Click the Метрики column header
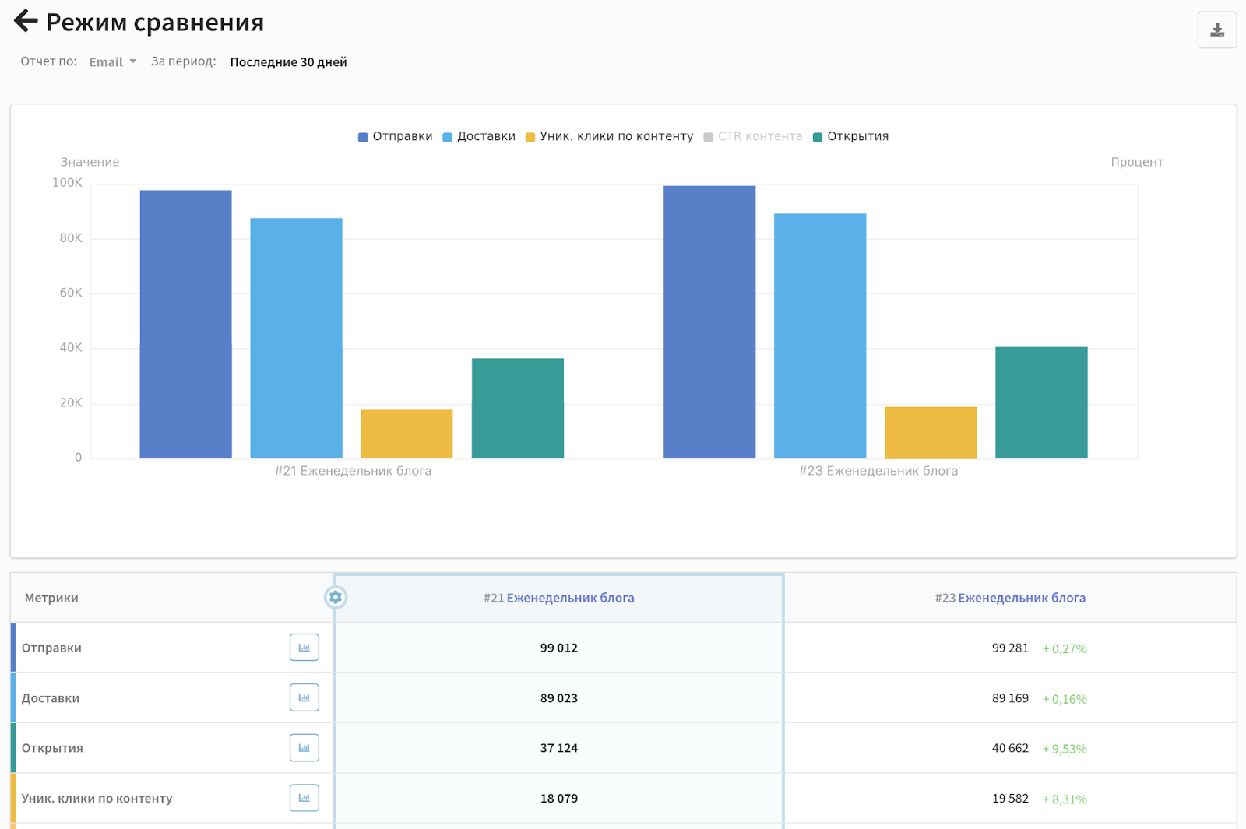This screenshot has height=829, width=1246. (x=51, y=598)
